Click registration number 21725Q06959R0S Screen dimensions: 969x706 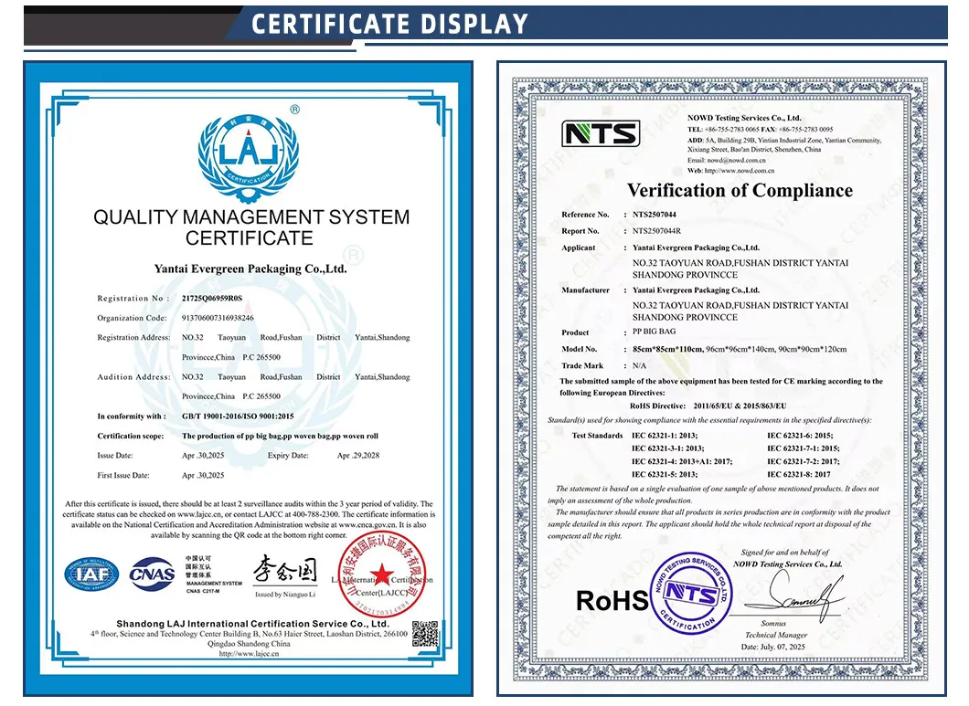pyautogui.click(x=212, y=299)
